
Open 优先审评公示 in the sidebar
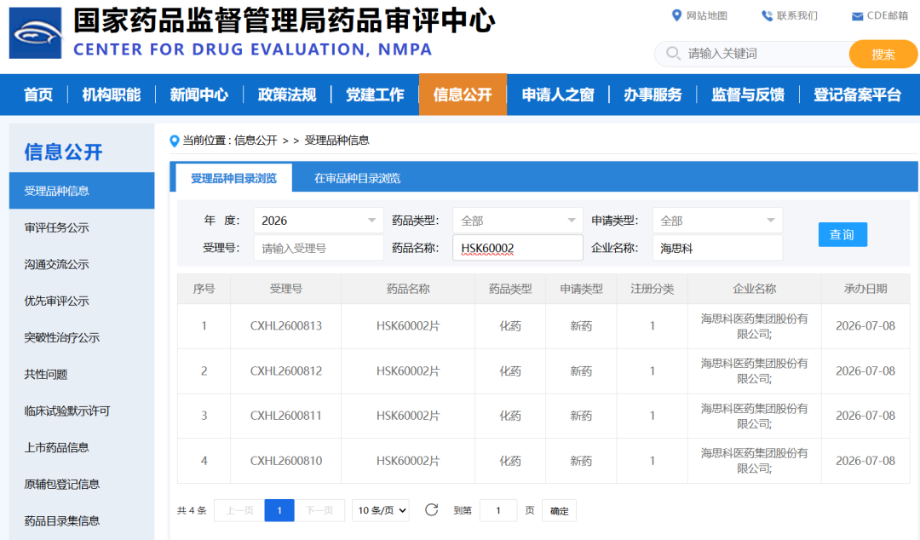click(56, 302)
